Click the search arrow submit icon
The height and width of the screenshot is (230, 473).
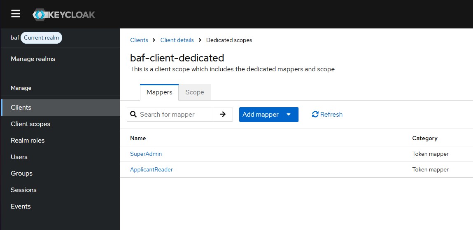[223, 114]
